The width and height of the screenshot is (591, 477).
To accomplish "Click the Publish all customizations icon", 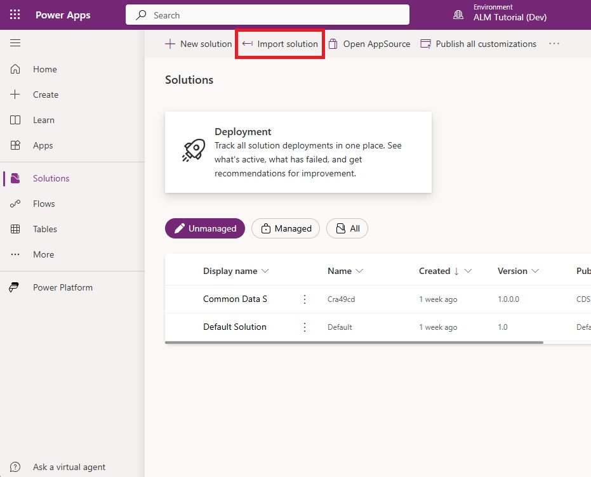I will pos(425,44).
